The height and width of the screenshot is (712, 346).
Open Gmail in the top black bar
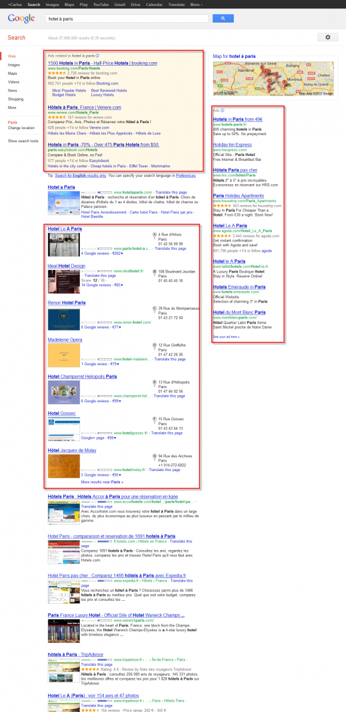119,4
